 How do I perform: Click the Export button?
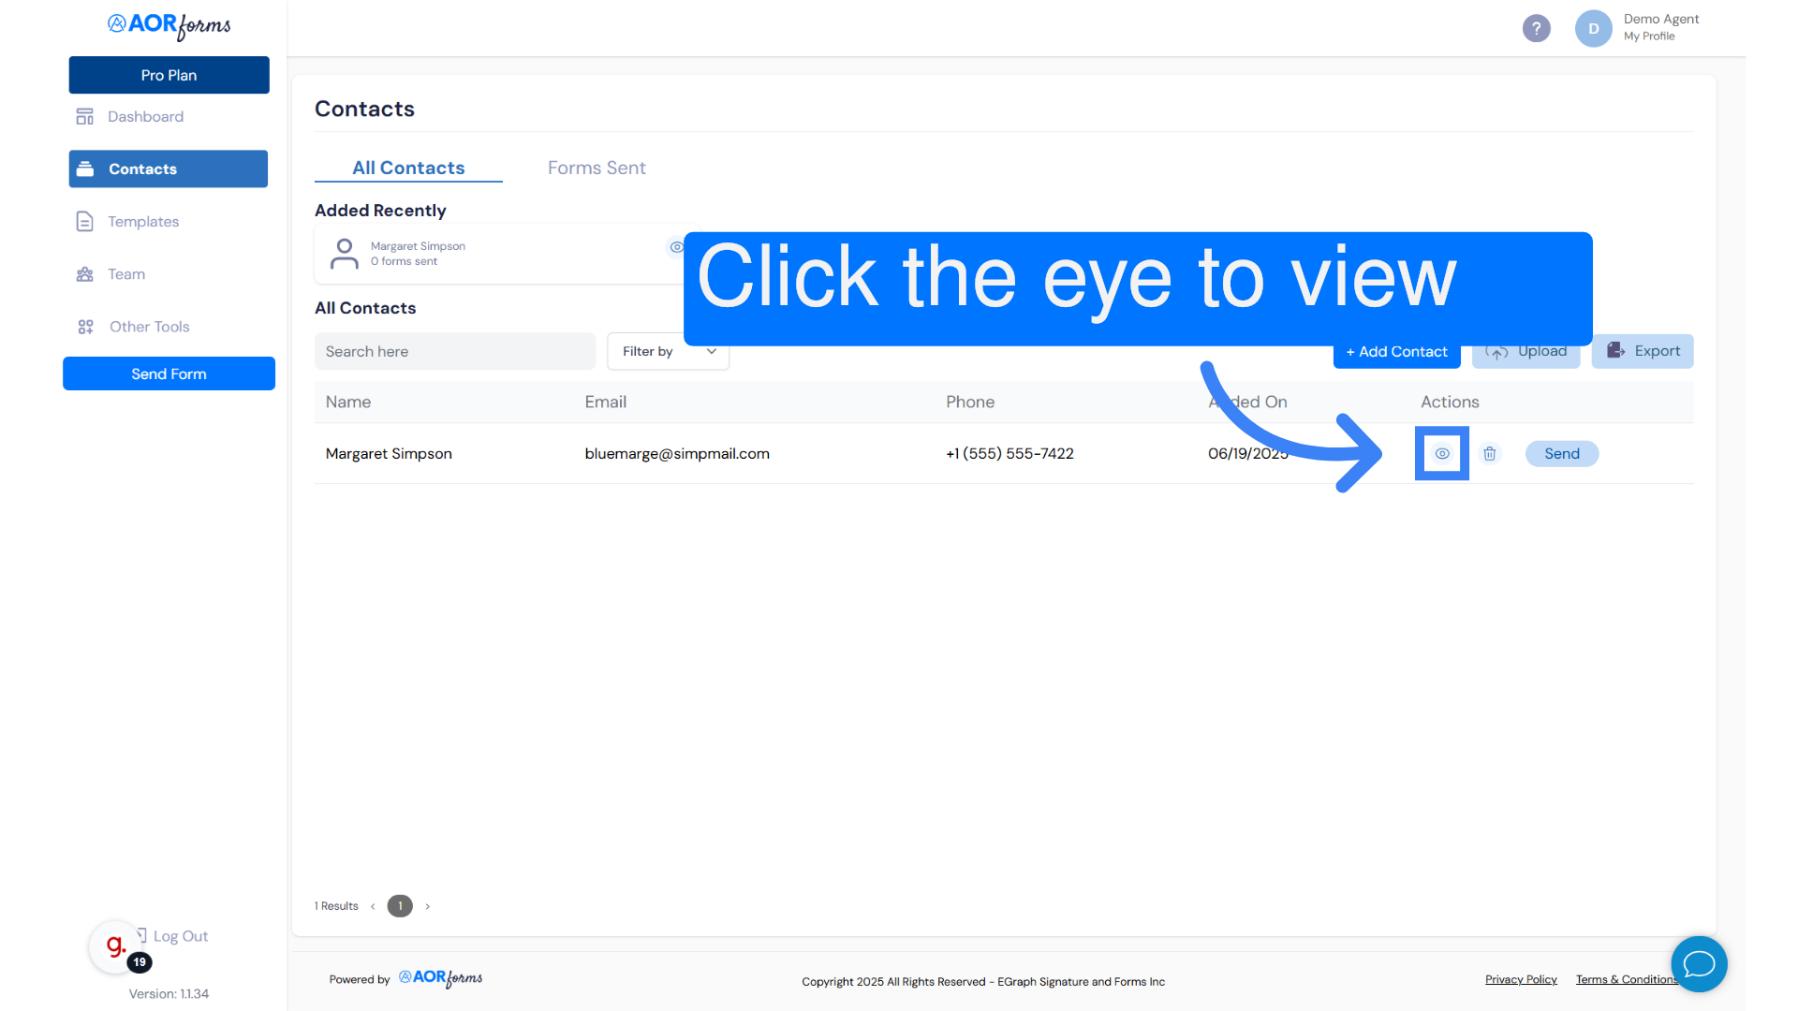click(x=1643, y=351)
